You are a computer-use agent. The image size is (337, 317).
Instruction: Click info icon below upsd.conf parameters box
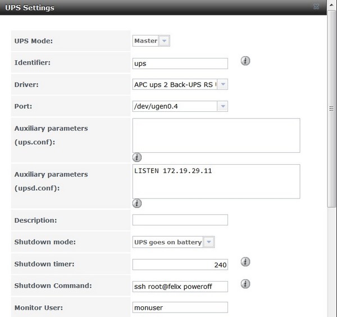[x=136, y=203]
